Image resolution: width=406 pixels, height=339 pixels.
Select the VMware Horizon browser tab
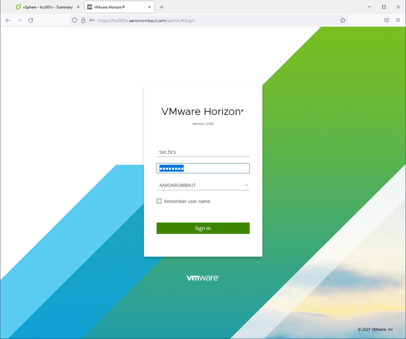pos(115,7)
